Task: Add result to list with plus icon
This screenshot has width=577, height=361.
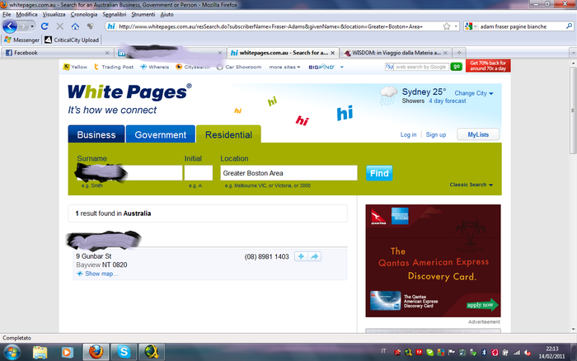Action: [x=301, y=256]
